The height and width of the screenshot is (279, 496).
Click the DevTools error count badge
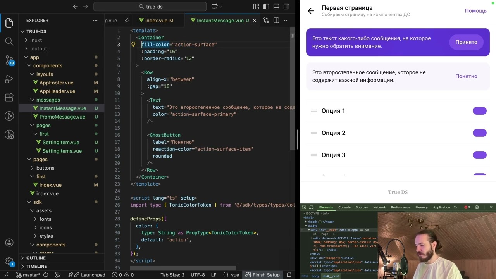pyautogui.click(x=467, y=207)
